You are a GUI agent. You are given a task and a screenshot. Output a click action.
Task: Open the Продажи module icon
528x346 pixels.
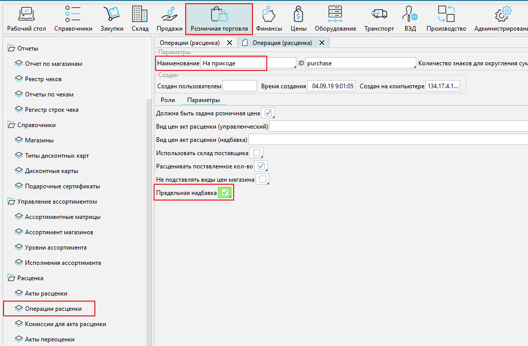[x=169, y=14]
